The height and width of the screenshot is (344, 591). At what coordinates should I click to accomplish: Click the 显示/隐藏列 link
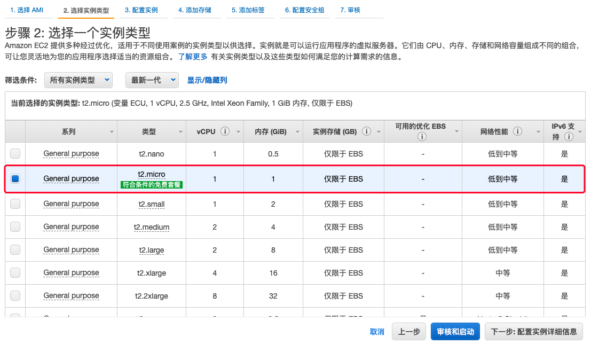click(207, 80)
